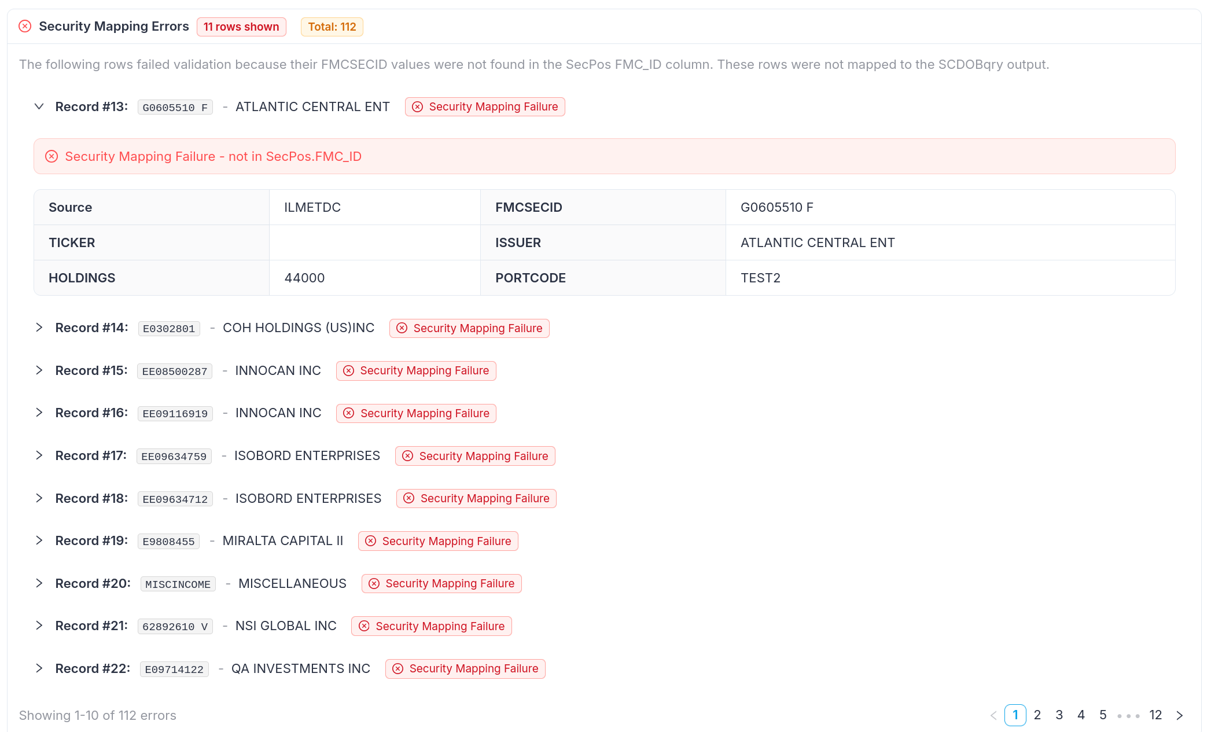Screen dimensions: 1211x732
Task: Click failure icon in Record #16 tag
Action: (348, 413)
